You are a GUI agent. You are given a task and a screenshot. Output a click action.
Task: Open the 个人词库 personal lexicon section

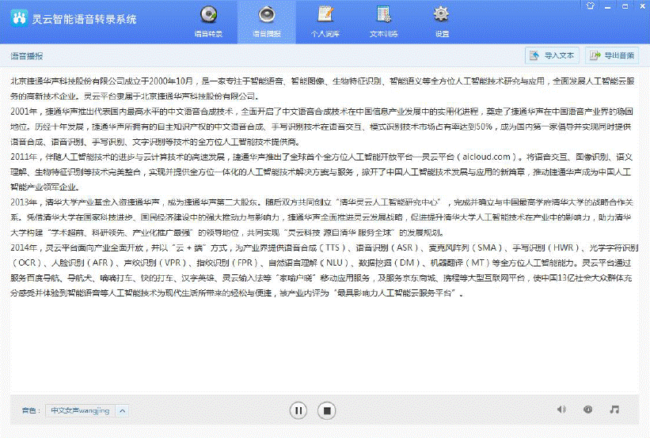tap(325, 21)
